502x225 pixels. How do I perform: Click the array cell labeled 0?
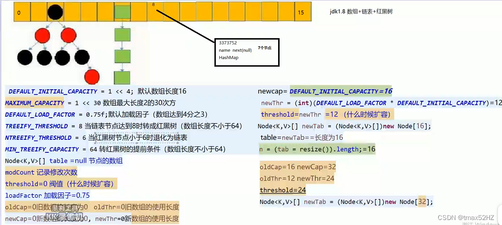coord(22,12)
